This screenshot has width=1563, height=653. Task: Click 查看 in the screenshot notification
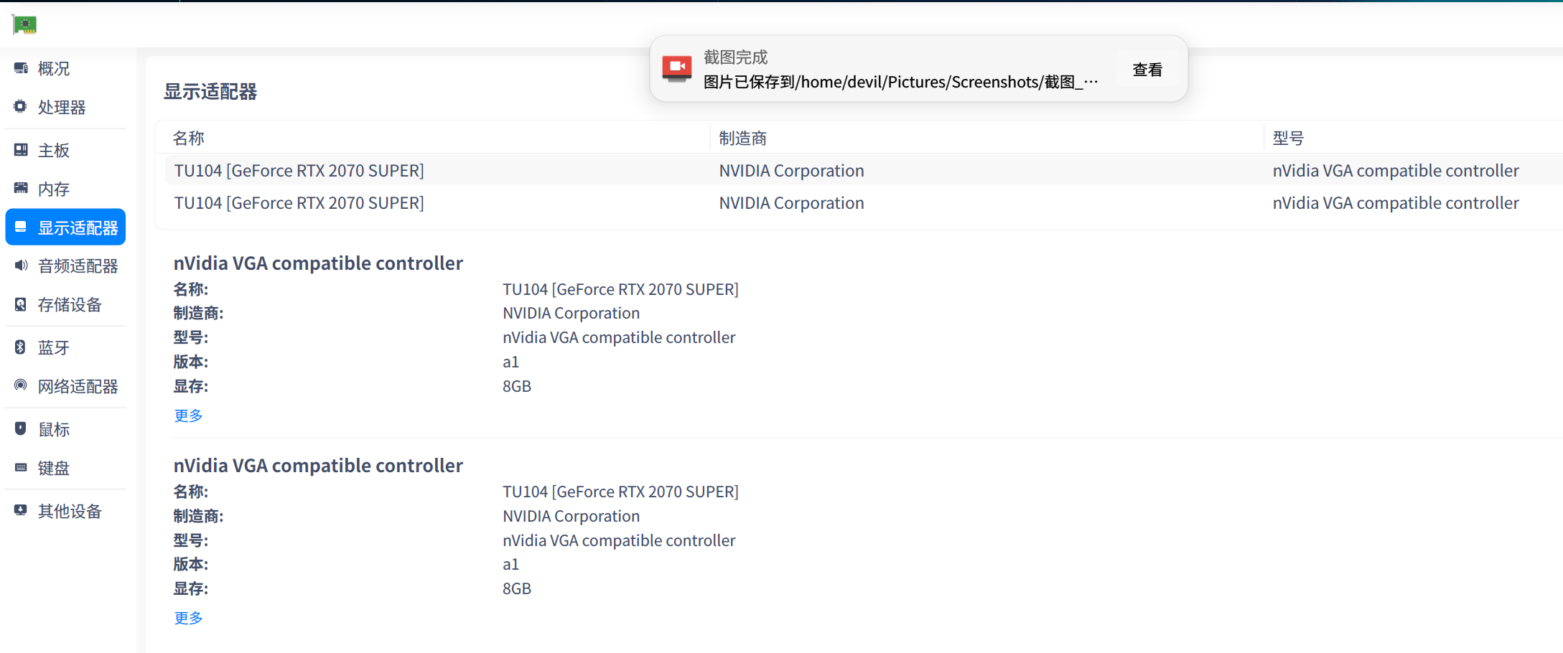[x=1147, y=70]
